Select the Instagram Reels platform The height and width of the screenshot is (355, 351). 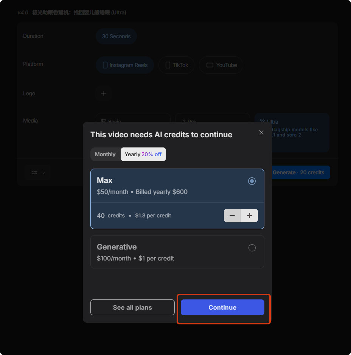pyautogui.click(x=124, y=65)
